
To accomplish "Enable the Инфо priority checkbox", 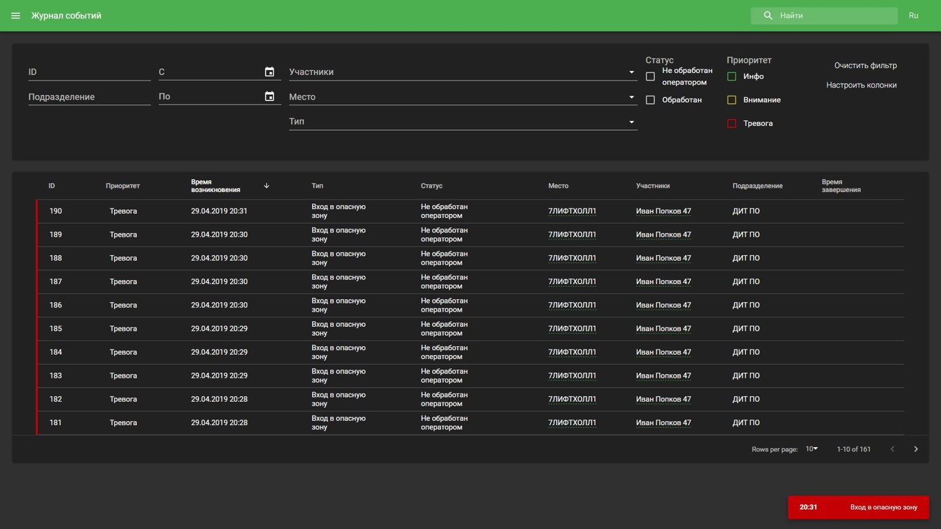I will point(731,76).
